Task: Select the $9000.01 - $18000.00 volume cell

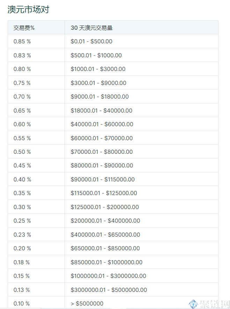Action: coord(99,96)
